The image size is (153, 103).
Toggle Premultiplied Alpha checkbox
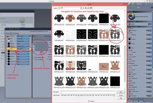click(x=34, y=57)
